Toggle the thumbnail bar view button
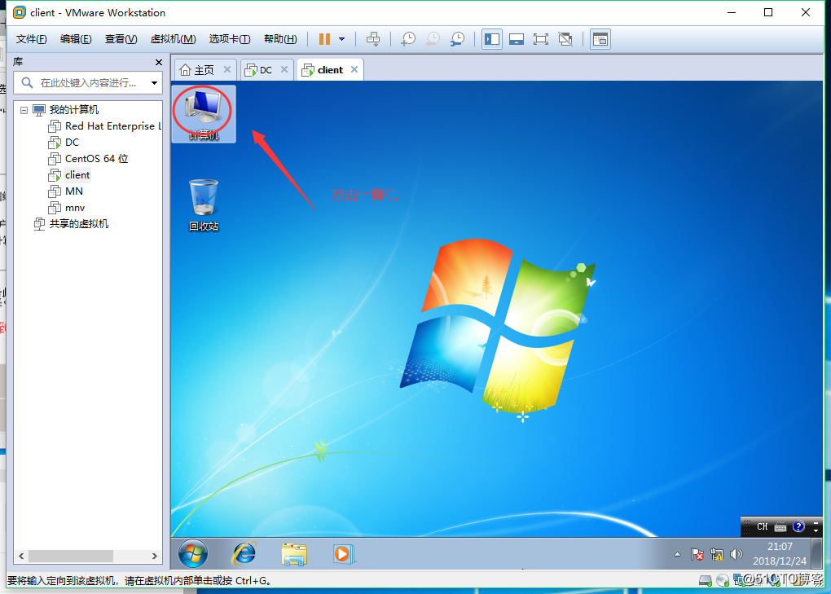The height and width of the screenshot is (594, 831). pyautogui.click(x=517, y=39)
